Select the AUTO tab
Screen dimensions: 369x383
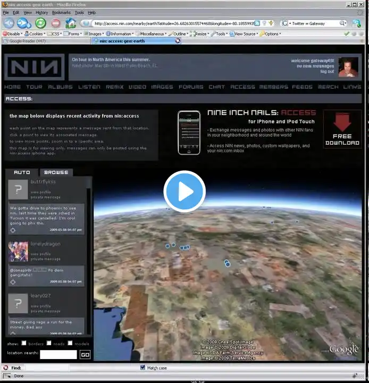22,172
